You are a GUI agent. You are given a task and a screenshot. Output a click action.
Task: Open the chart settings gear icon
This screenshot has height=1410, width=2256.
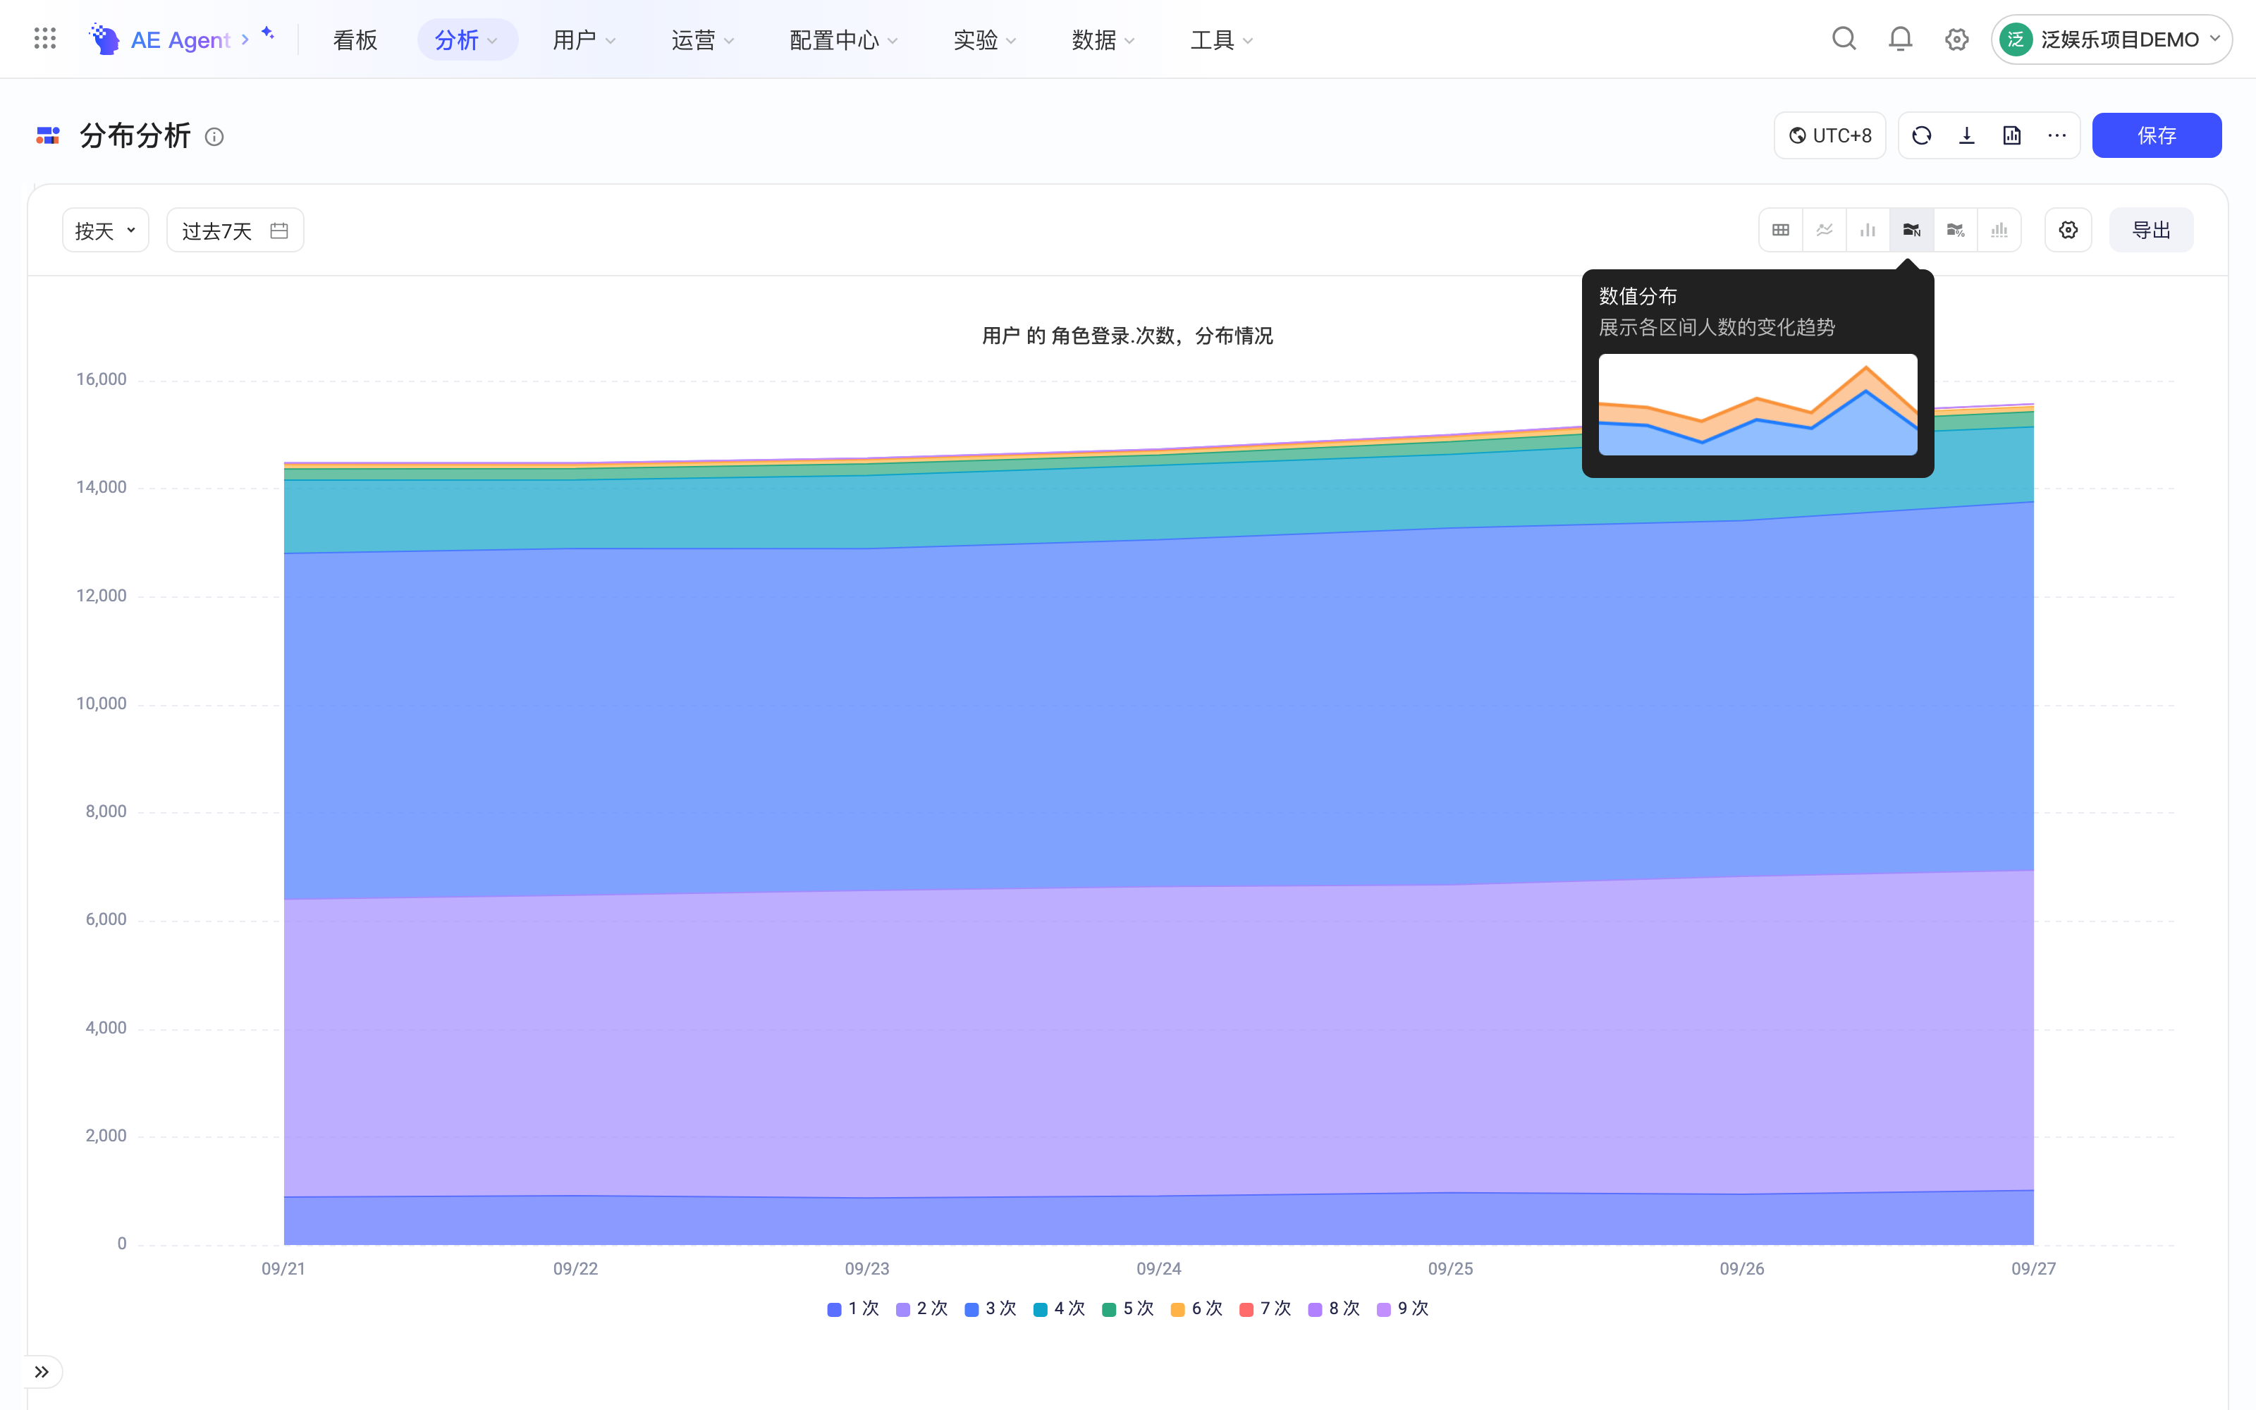[2068, 231]
